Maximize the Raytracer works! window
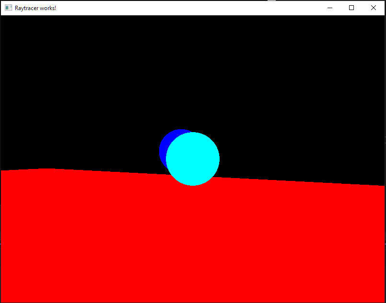The height and width of the screenshot is (303, 386). (351, 8)
